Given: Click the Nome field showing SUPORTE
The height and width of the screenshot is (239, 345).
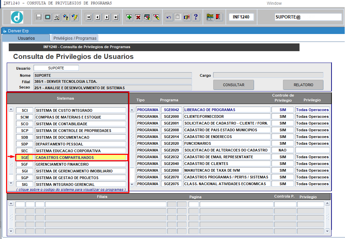Looking at the screenshot, I should coord(113,75).
